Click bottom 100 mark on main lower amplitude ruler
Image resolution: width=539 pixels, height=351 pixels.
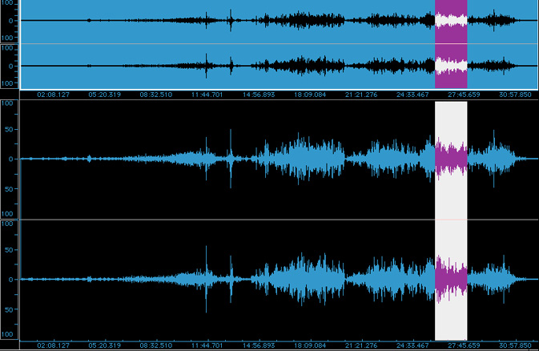[7, 334]
